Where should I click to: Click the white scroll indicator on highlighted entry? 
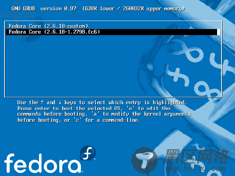(x=219, y=32)
